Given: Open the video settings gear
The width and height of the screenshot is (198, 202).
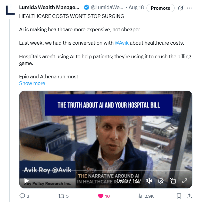Looking at the screenshot, I should pos(161,181).
